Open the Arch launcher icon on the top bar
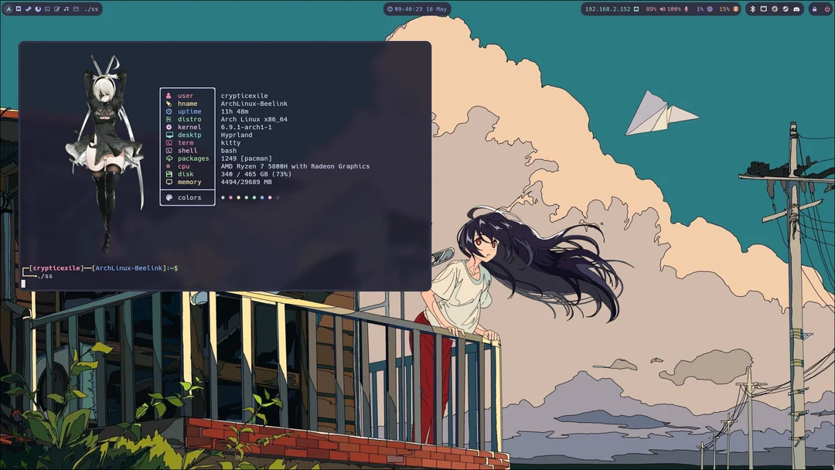The height and width of the screenshot is (470, 835). coord(9,9)
